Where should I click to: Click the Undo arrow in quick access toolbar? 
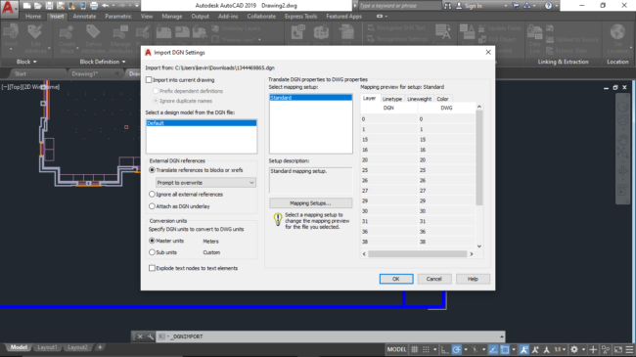pyautogui.click(x=106, y=6)
